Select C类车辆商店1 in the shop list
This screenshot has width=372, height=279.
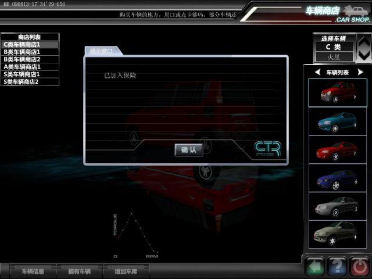point(30,44)
